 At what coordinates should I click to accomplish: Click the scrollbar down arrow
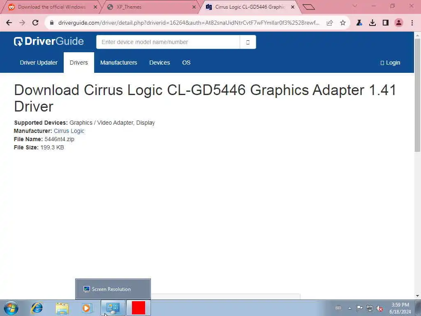pos(418,296)
